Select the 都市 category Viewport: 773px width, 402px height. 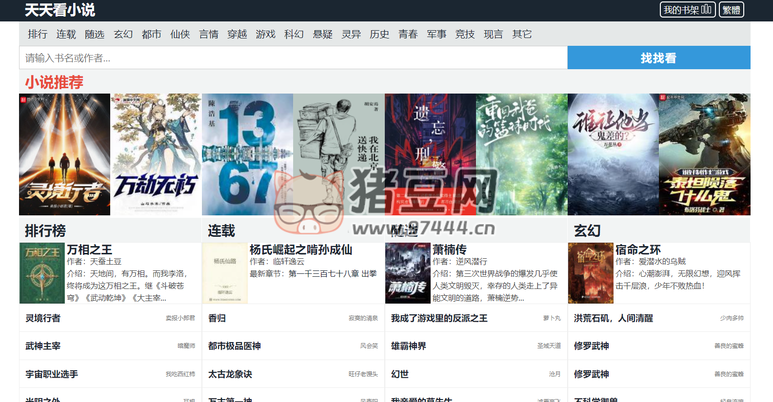[x=152, y=34]
